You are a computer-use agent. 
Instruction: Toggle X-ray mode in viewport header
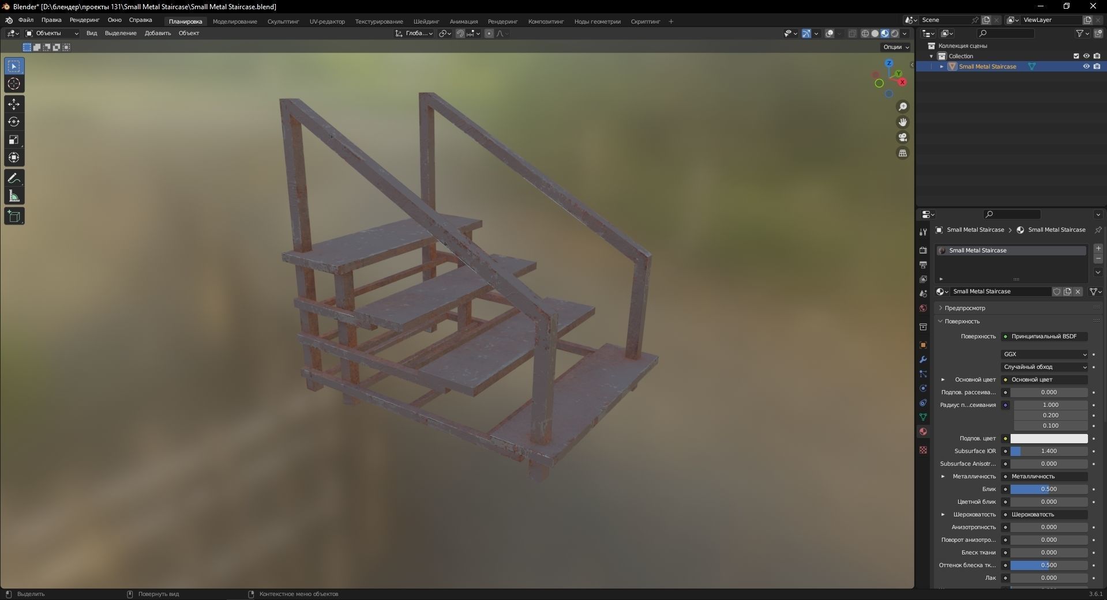tap(852, 33)
